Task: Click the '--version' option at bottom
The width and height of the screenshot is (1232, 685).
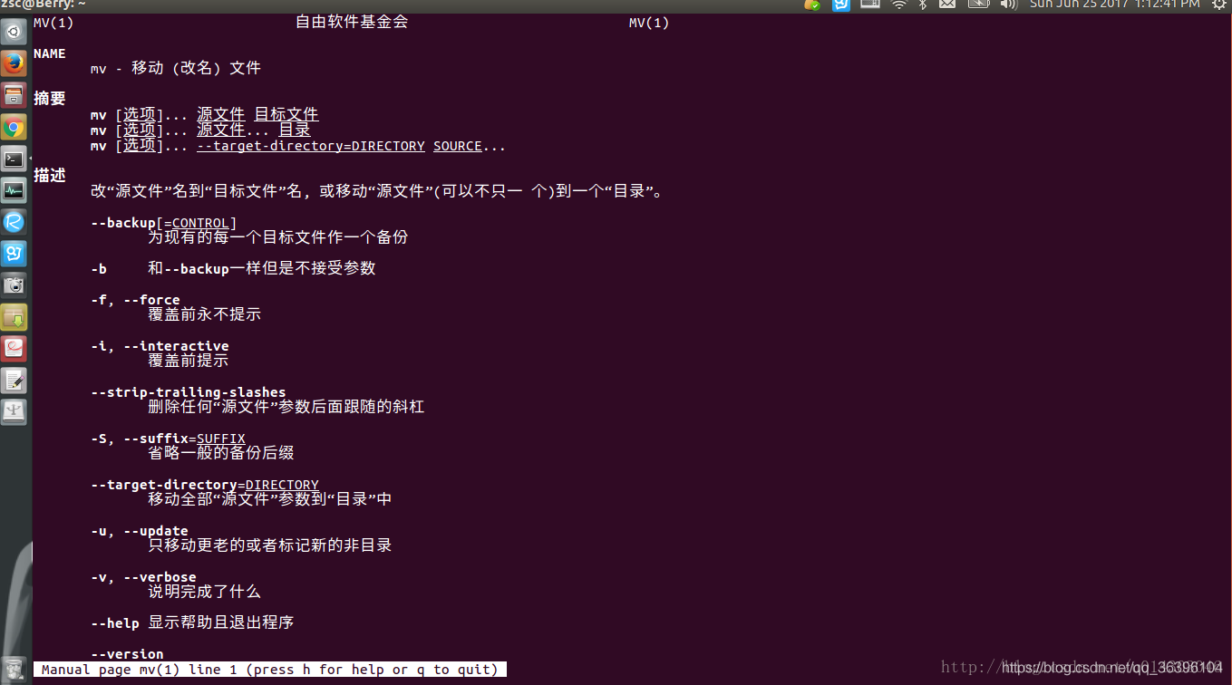Action: point(127,654)
